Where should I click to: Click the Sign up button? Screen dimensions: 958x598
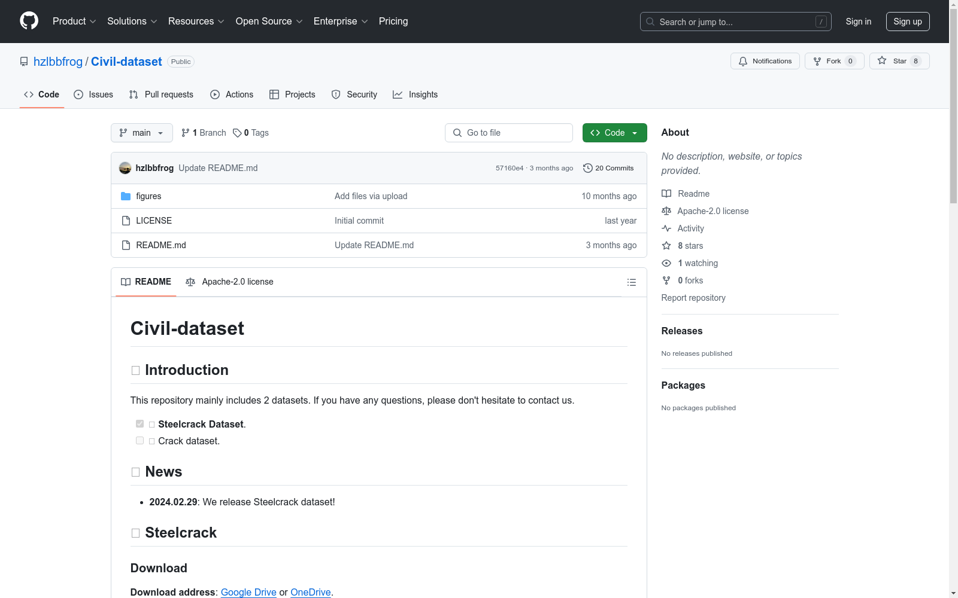[x=908, y=22]
